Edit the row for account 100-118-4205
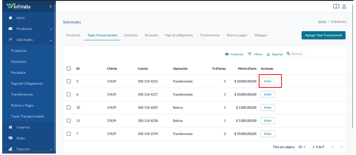This screenshot has height=155, width=356. [268, 107]
